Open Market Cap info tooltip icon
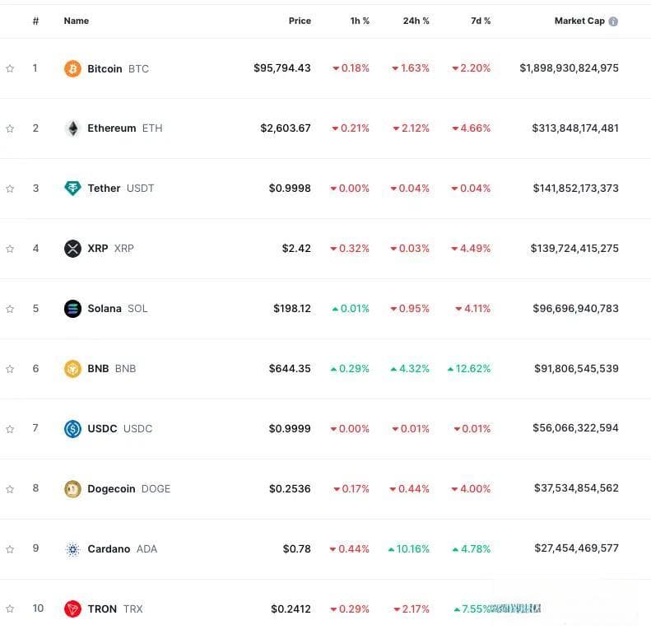Viewport: 651px width, 639px height. click(613, 21)
